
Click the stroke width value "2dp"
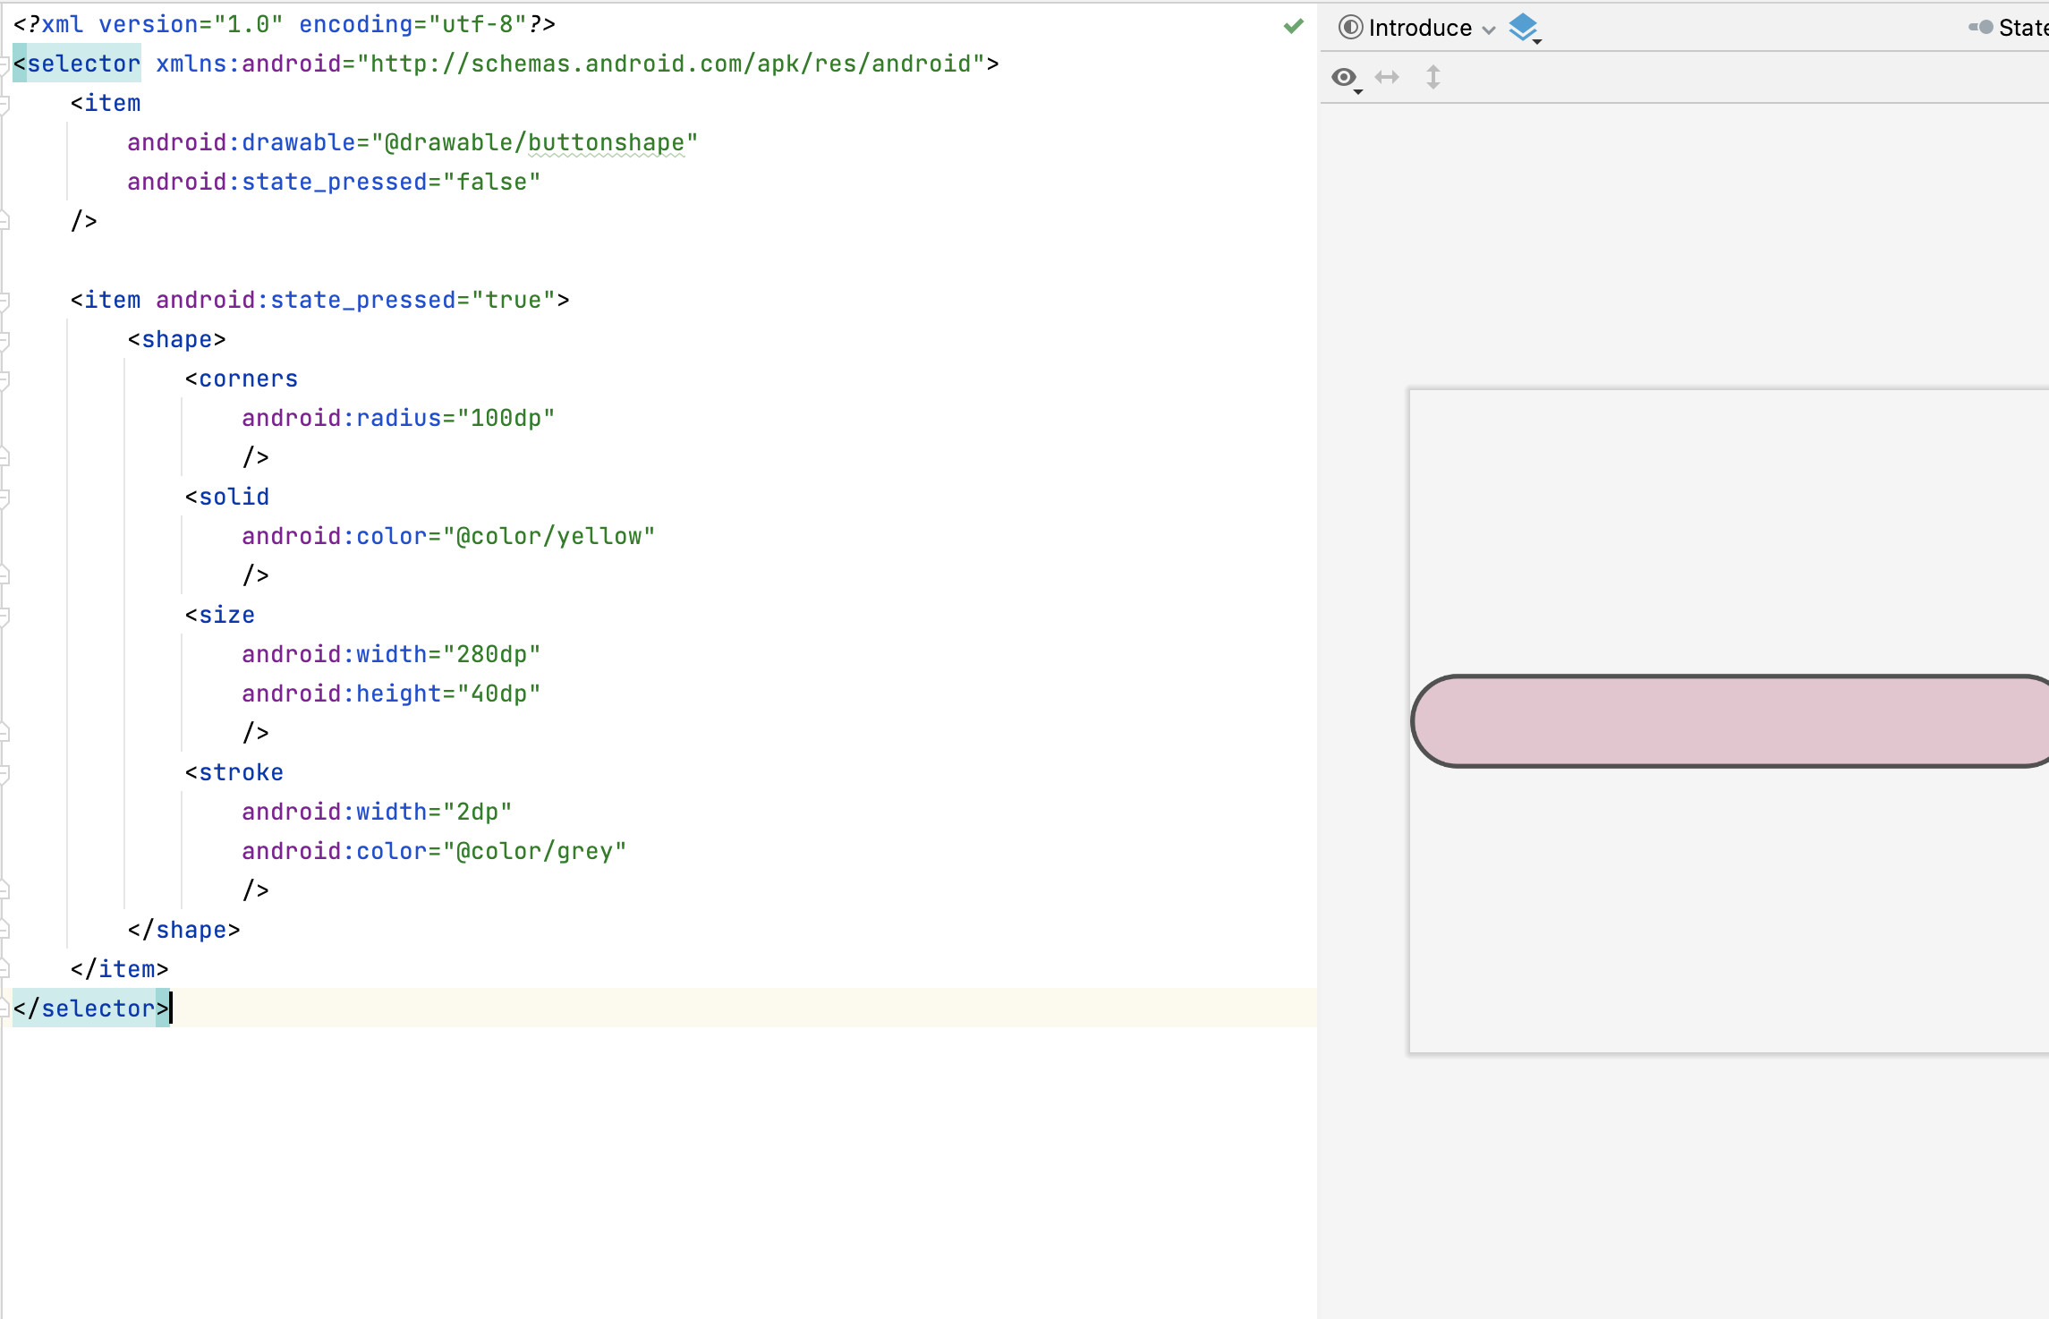[477, 813]
